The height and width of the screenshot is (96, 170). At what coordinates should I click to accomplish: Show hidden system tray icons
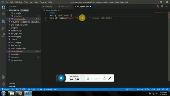tap(147, 94)
